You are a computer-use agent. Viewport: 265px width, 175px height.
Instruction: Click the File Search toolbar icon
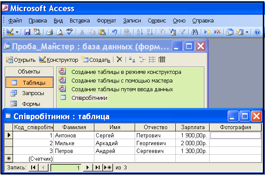(37, 32)
